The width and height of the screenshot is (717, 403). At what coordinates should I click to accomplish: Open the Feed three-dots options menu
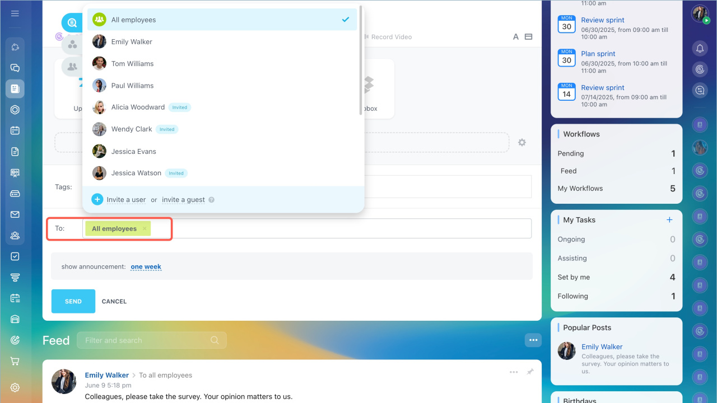click(533, 340)
